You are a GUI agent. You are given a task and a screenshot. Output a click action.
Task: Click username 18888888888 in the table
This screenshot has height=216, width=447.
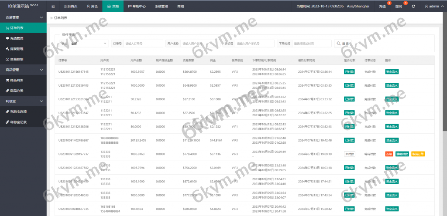109,138
